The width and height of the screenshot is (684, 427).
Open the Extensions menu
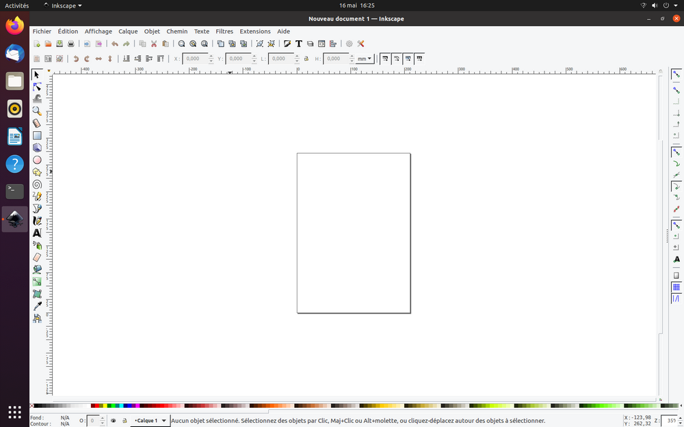255,31
